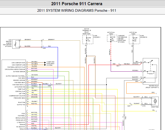Click the 'GRY/YEL' wire color label
Viewport: 165px width, 130px height.
34,115
